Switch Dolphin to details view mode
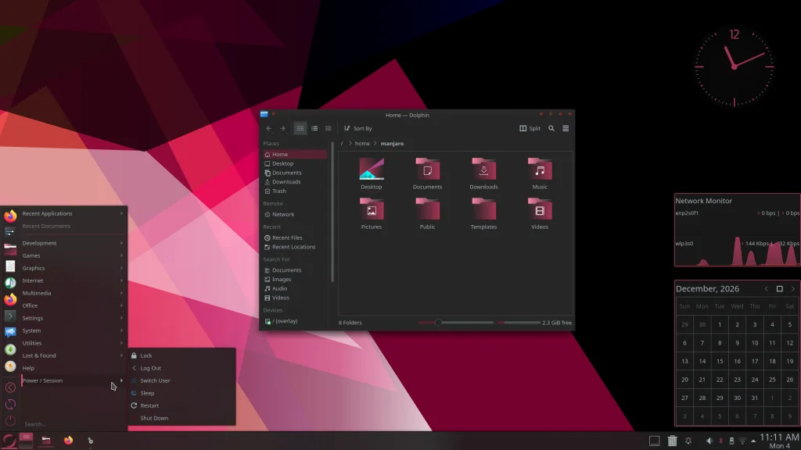This screenshot has height=450, width=801. click(329, 129)
